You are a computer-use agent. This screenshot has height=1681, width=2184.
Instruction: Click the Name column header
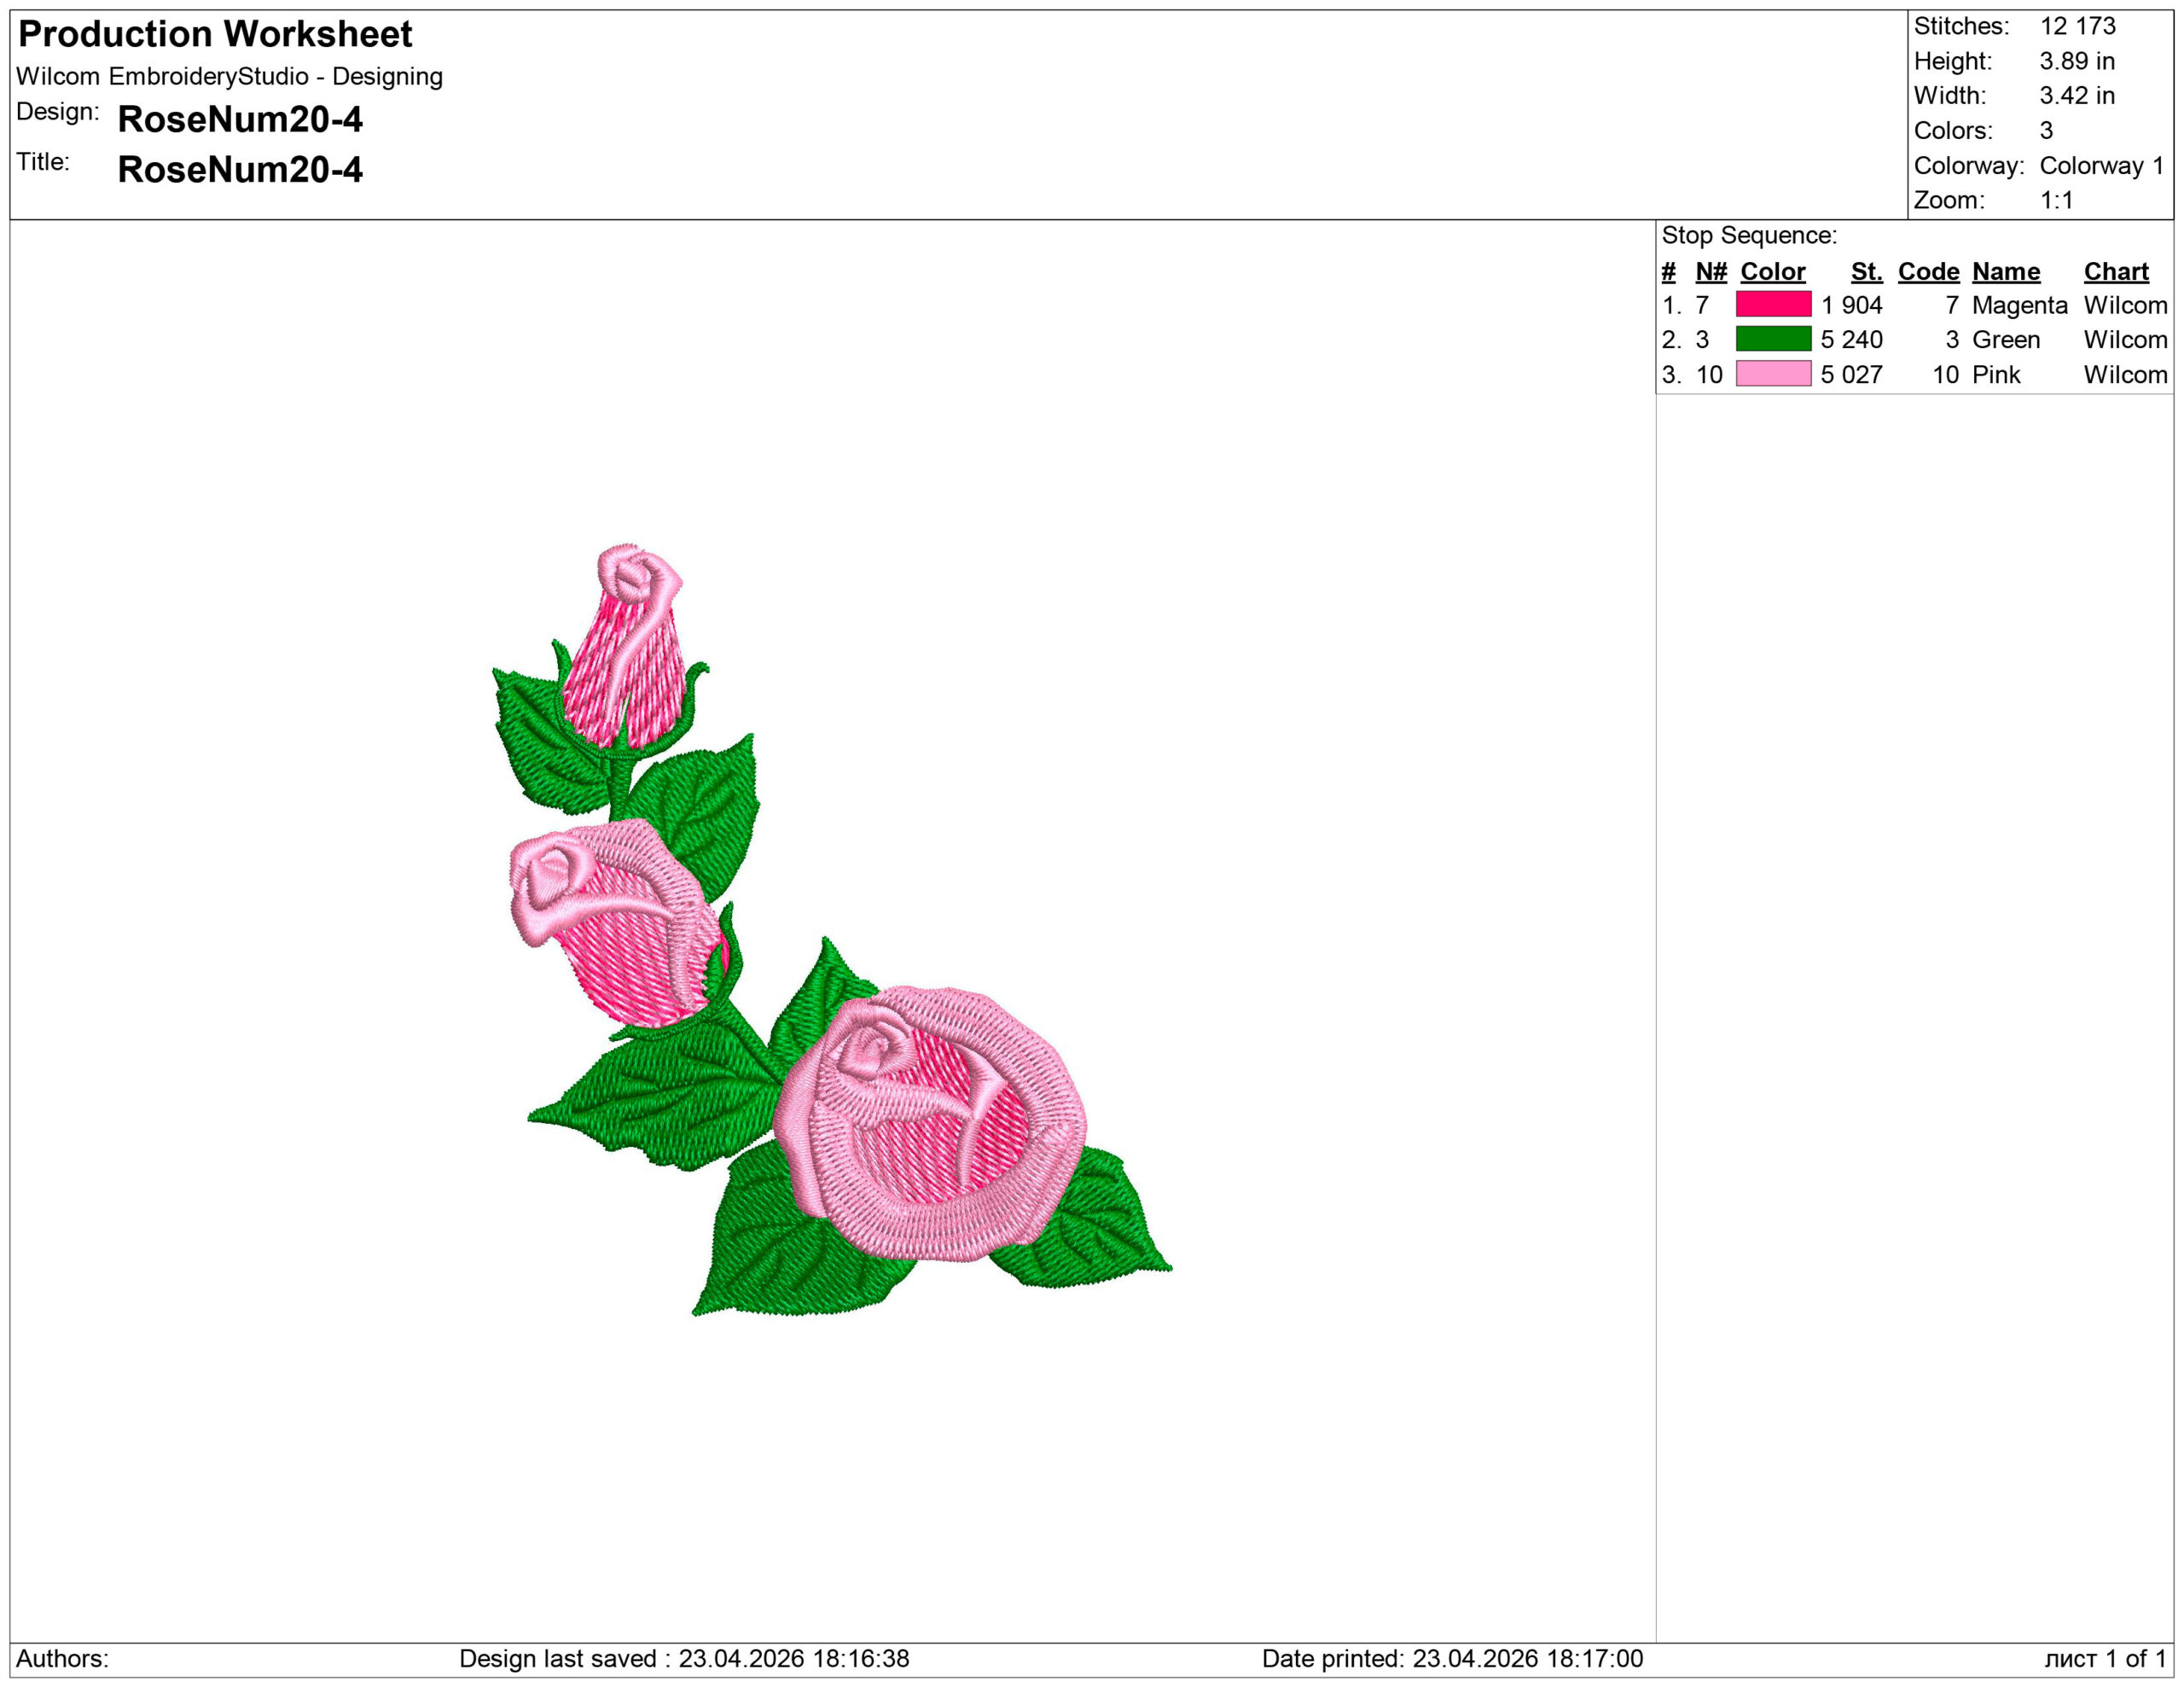(2005, 271)
